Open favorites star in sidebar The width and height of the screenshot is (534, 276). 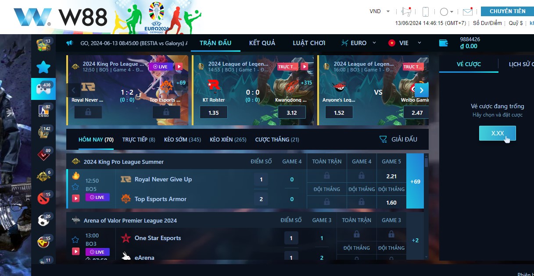click(x=43, y=67)
